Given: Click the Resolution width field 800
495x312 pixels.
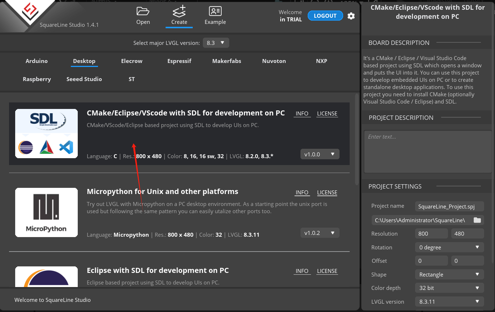Looking at the screenshot, I should [431, 234].
